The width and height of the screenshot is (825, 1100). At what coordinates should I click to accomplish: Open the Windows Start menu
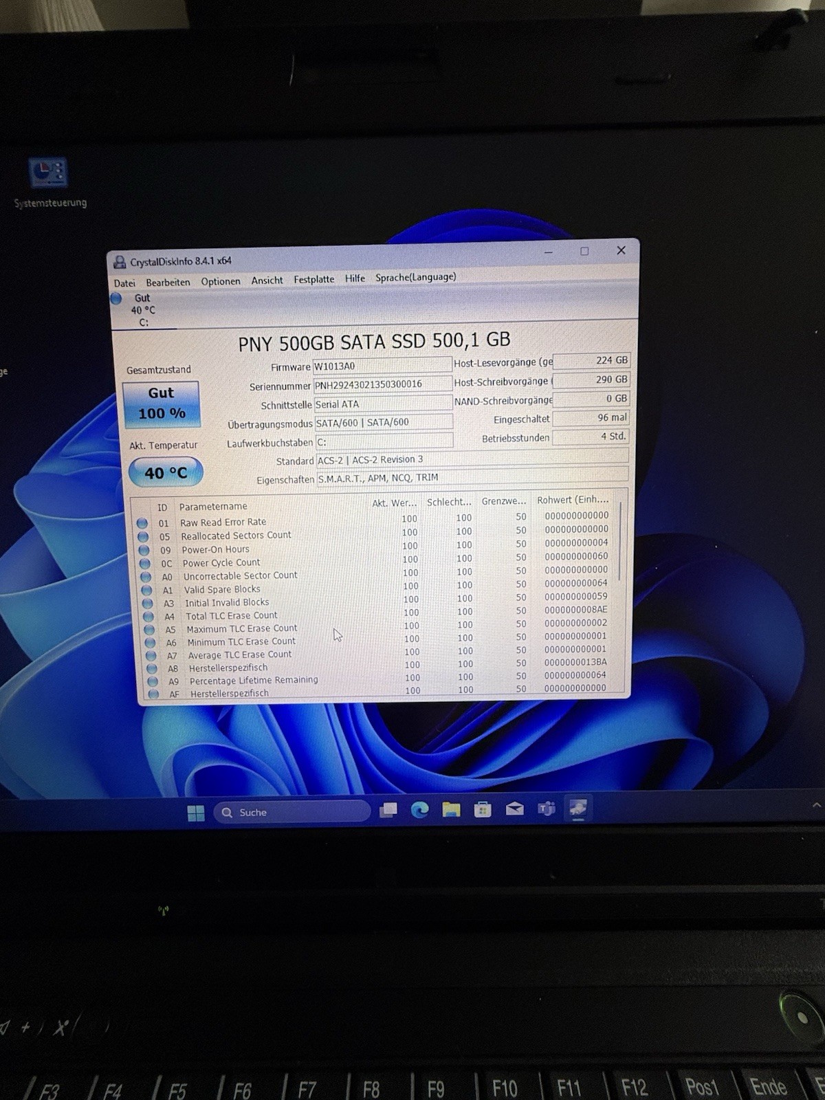point(196,813)
